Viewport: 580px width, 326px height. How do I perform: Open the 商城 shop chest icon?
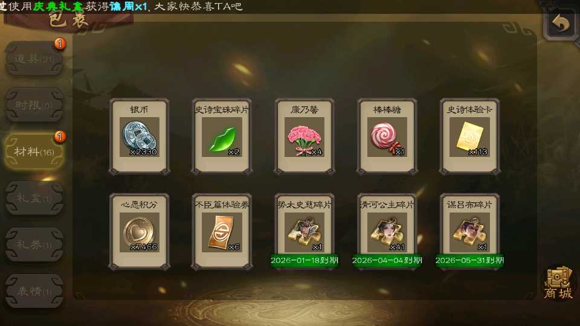tap(558, 283)
